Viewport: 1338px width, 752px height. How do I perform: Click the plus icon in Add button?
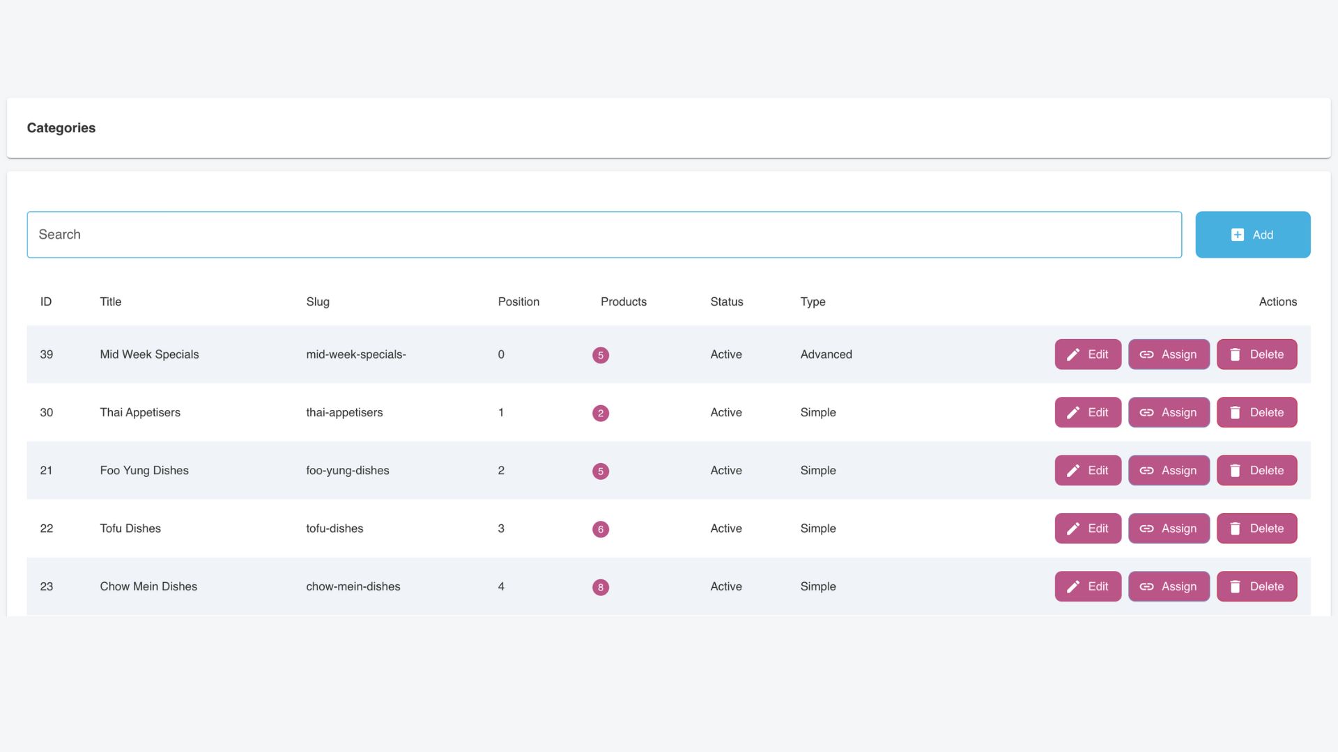click(x=1237, y=235)
